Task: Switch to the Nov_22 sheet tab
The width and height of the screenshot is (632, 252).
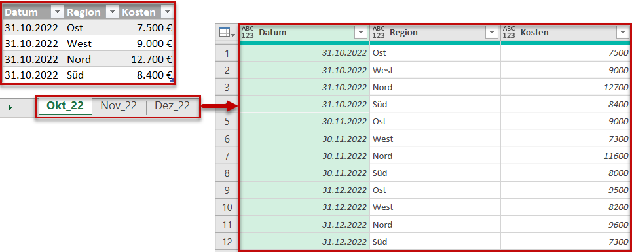Action: pos(119,106)
